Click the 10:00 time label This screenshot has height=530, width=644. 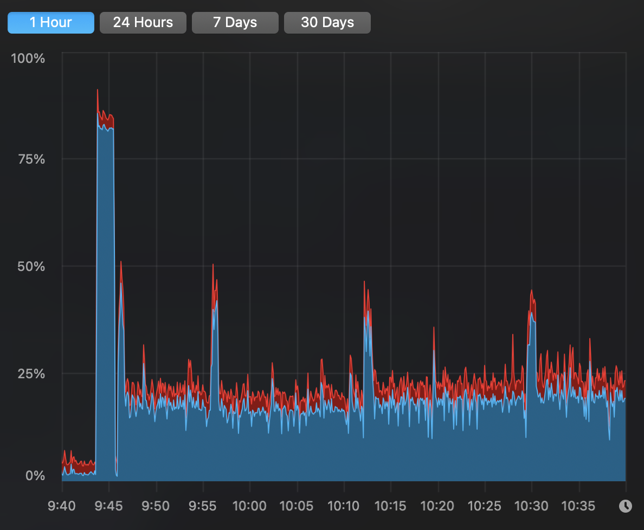250,506
